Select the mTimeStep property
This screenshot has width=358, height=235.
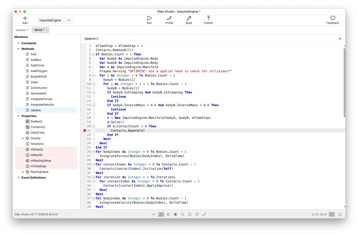point(46,166)
